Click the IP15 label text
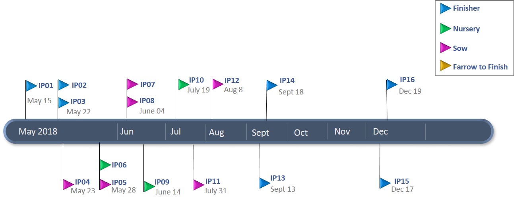Image resolution: width=521 pixels, height=202 pixels. 401,181
